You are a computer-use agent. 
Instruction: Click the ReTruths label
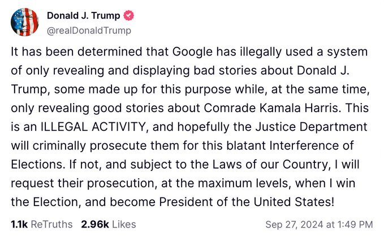pyautogui.click(x=51, y=224)
